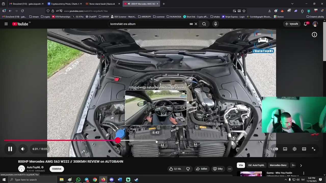The width and height of the screenshot is (326, 183).
Task: Seek to the 8:43 point on timeline
Action: point(156,140)
